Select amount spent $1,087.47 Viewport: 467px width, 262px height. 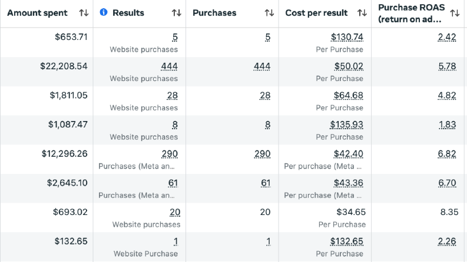68,124
